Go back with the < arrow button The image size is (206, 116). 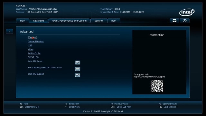coord(9,31)
